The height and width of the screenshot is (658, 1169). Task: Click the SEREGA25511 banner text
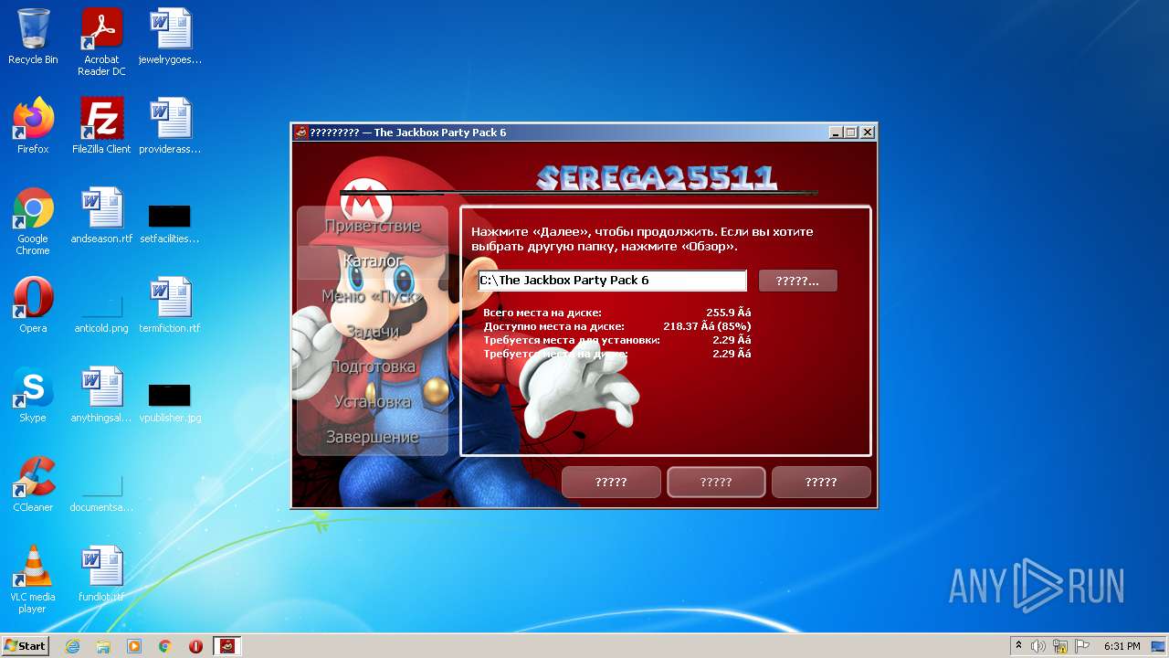[x=656, y=178]
